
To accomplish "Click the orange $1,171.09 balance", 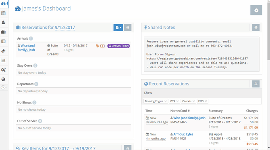I will (251, 128).
